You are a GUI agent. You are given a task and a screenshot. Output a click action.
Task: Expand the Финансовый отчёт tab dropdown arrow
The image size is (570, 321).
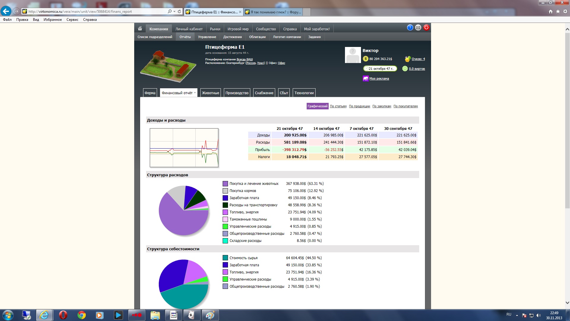click(195, 93)
